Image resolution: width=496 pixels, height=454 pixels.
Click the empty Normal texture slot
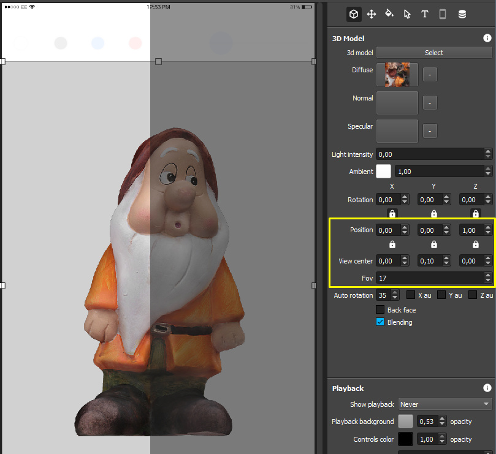pos(397,103)
